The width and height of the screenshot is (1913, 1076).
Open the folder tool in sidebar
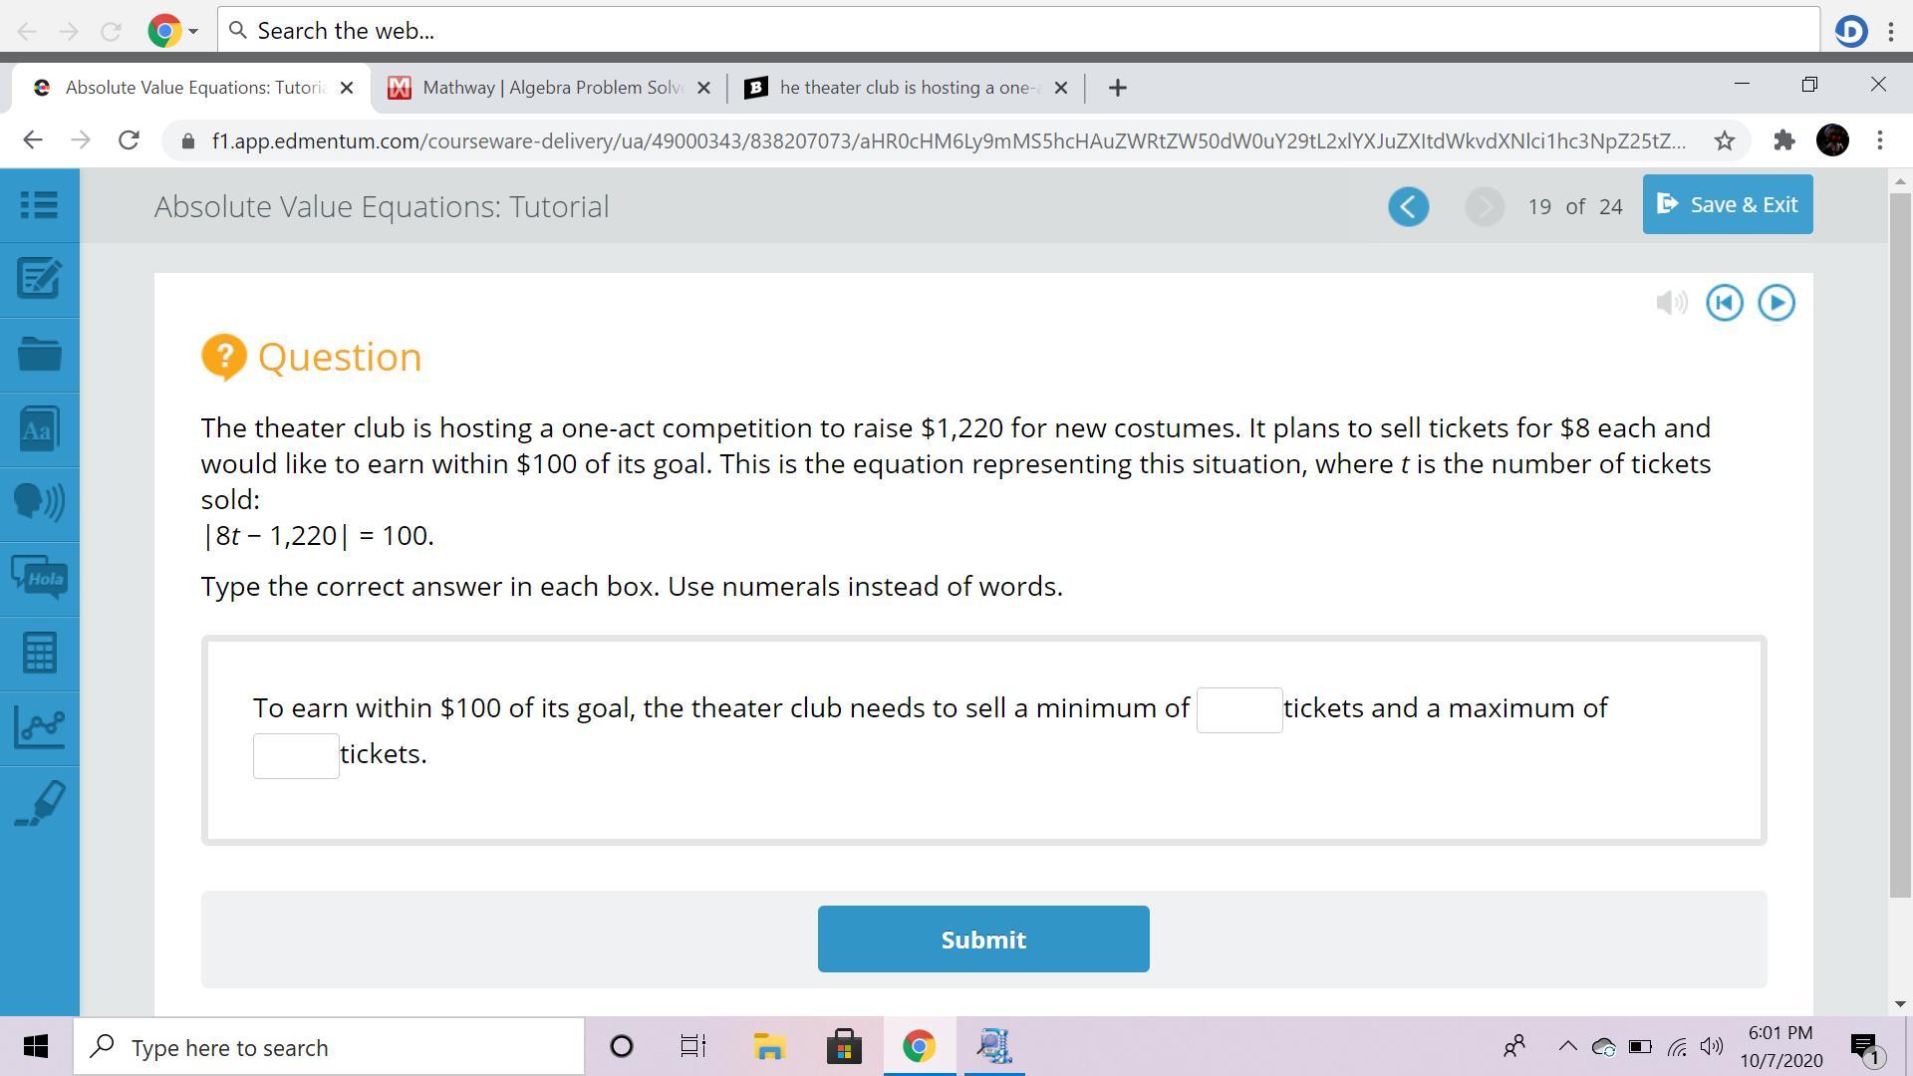[x=39, y=355]
